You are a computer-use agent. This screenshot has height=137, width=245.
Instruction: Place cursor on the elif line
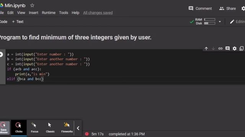pyautogui.click(x=25, y=79)
